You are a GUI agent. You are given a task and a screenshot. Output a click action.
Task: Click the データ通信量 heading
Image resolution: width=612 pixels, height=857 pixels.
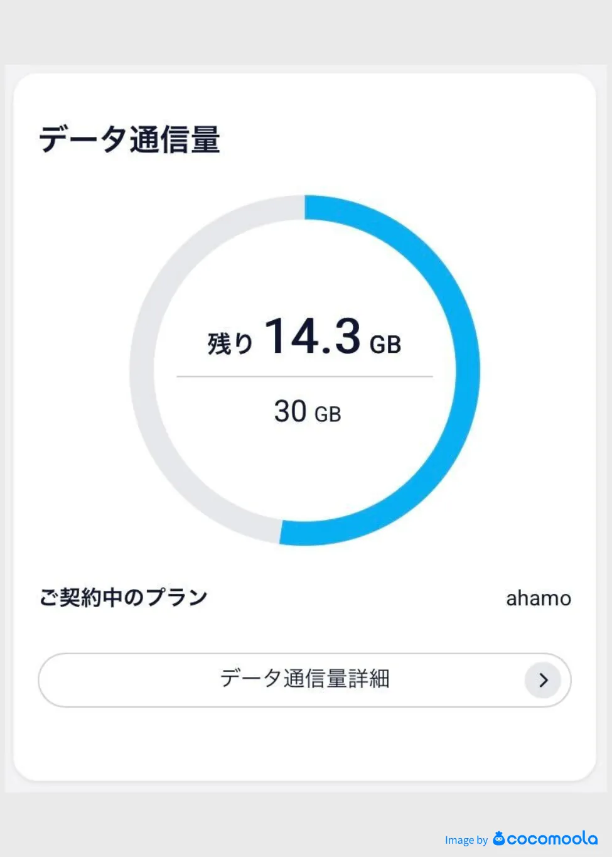[129, 139]
